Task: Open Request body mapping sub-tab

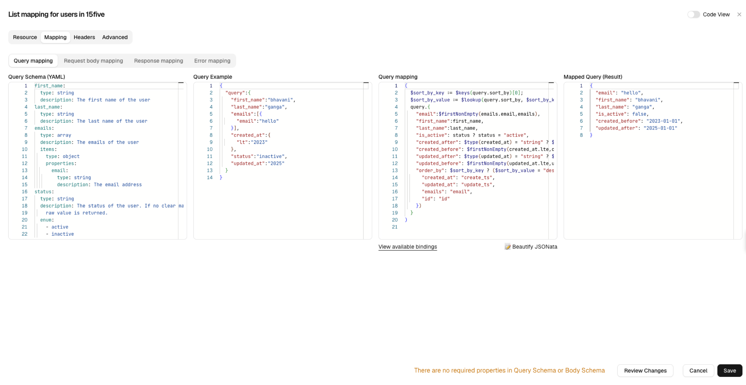Action: click(93, 61)
